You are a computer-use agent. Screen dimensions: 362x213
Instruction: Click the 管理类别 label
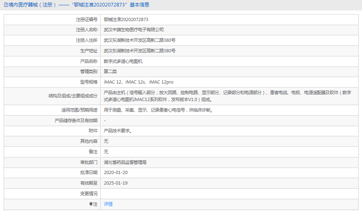pyautogui.click(x=89, y=71)
